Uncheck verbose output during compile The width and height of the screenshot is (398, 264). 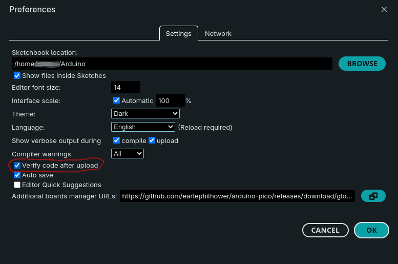tap(117, 140)
